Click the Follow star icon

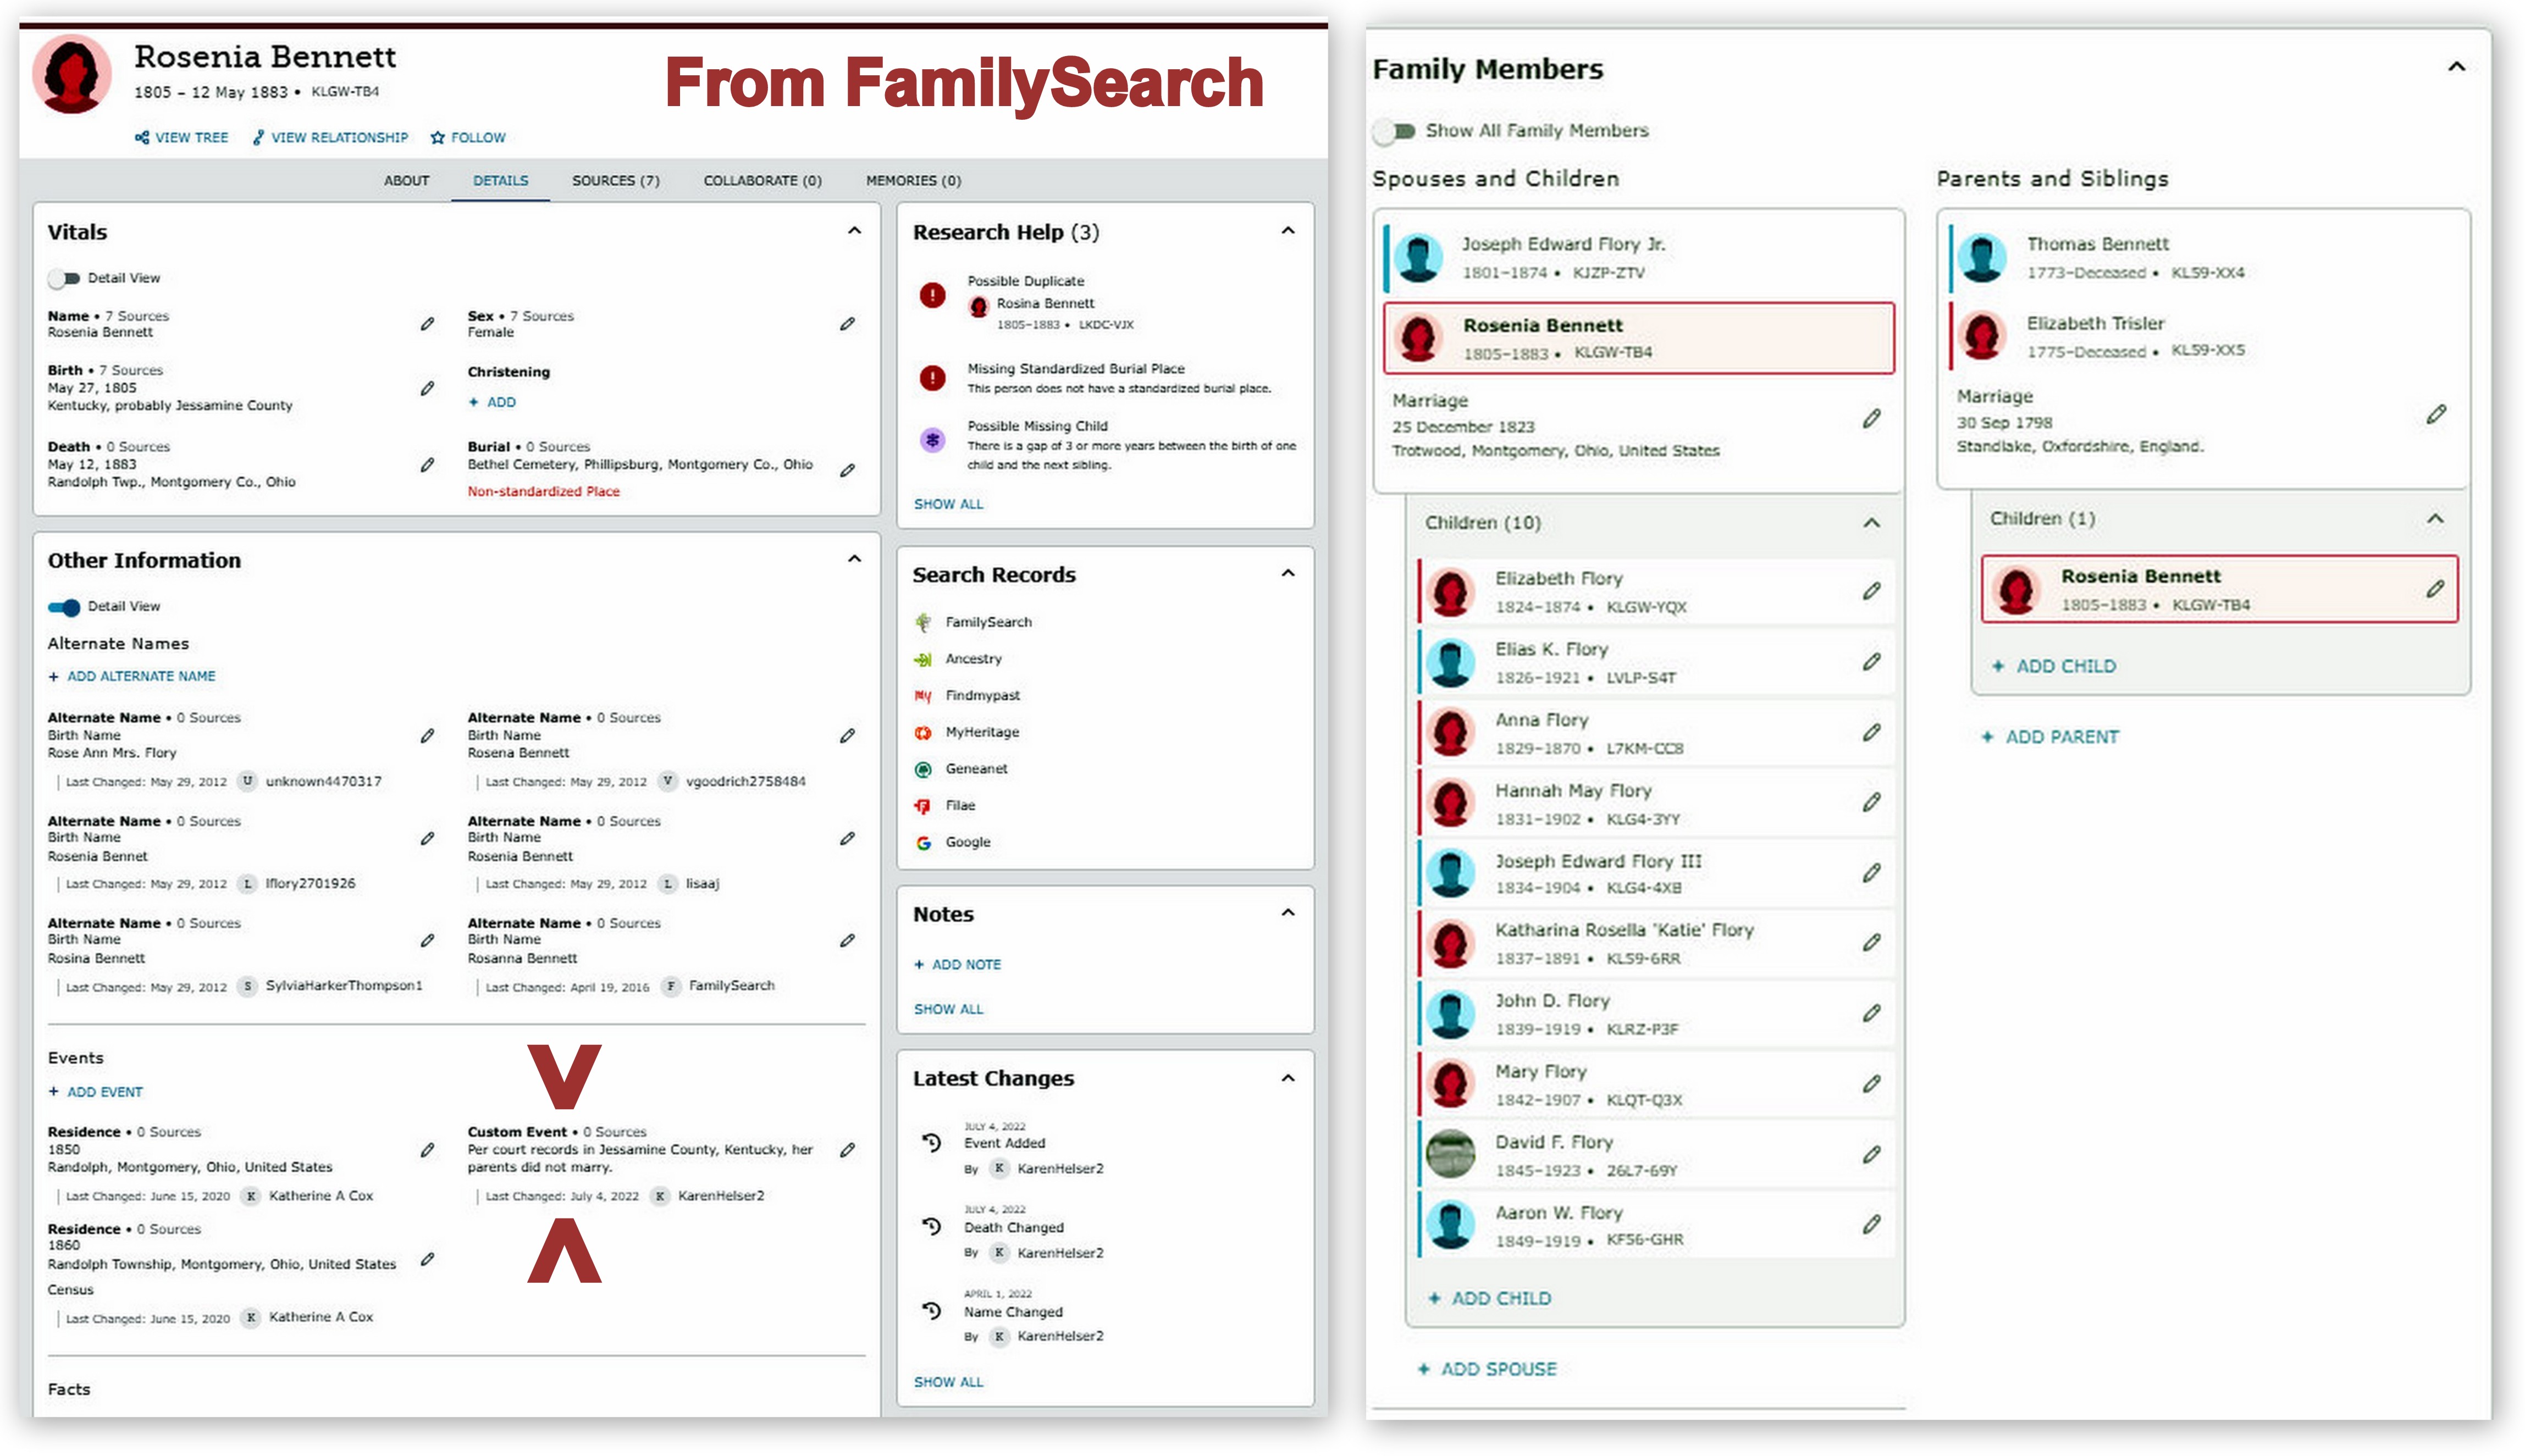click(437, 137)
